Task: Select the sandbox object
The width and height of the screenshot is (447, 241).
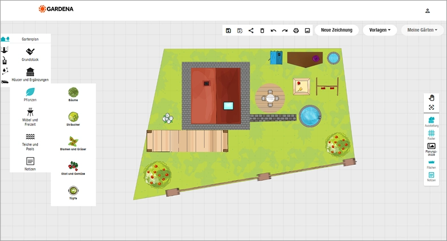Action: [302, 87]
